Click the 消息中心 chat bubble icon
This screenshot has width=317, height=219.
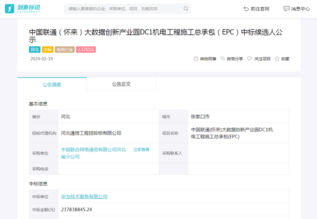point(286,9)
